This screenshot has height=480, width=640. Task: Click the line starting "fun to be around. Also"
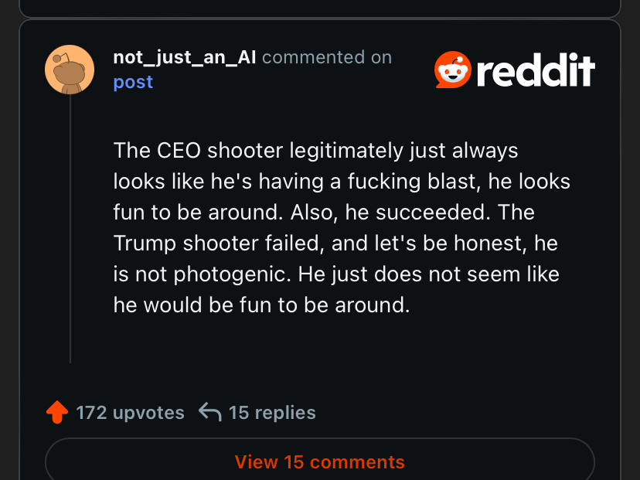click(x=324, y=212)
